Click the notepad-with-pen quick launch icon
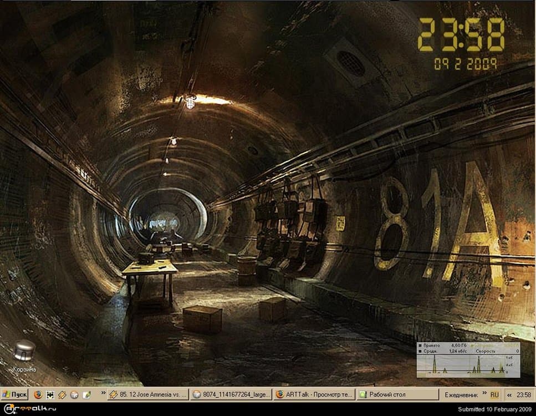536x416 pixels. point(86,395)
